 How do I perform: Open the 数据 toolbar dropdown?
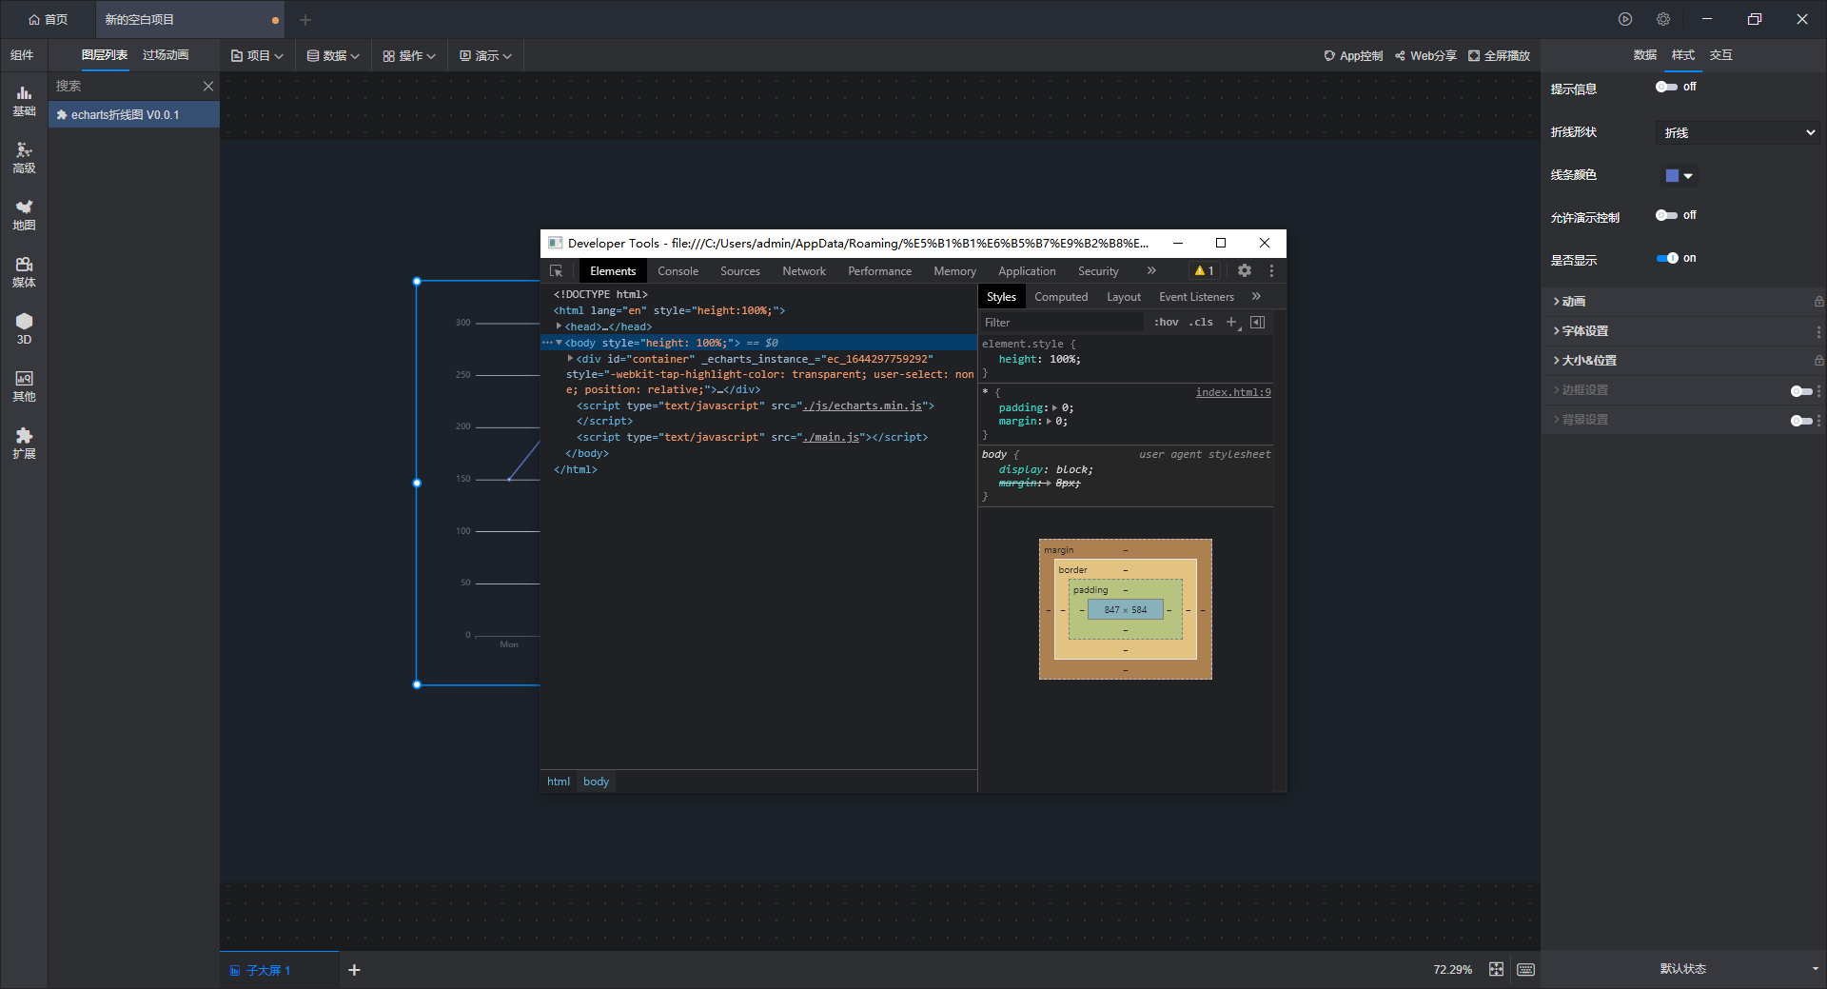[x=333, y=55]
